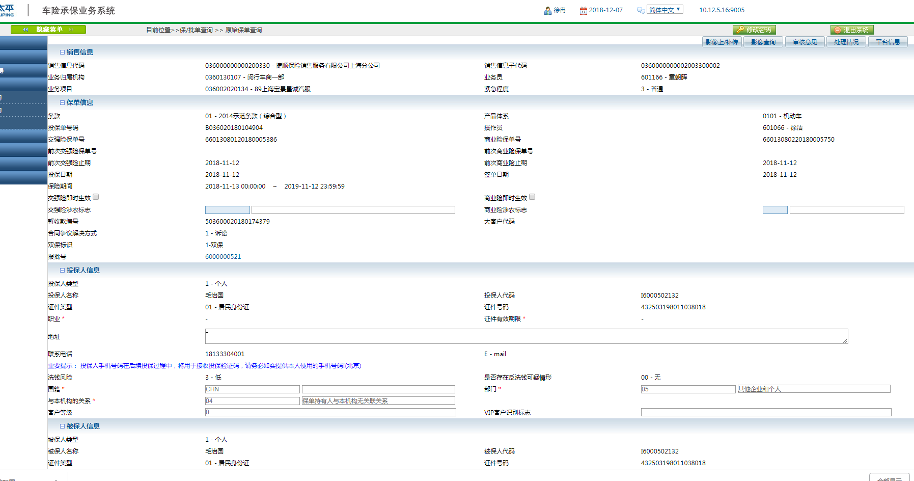This screenshot has height=481, width=914.
Task: Open the 影像查询 tab
Action: [x=763, y=42]
